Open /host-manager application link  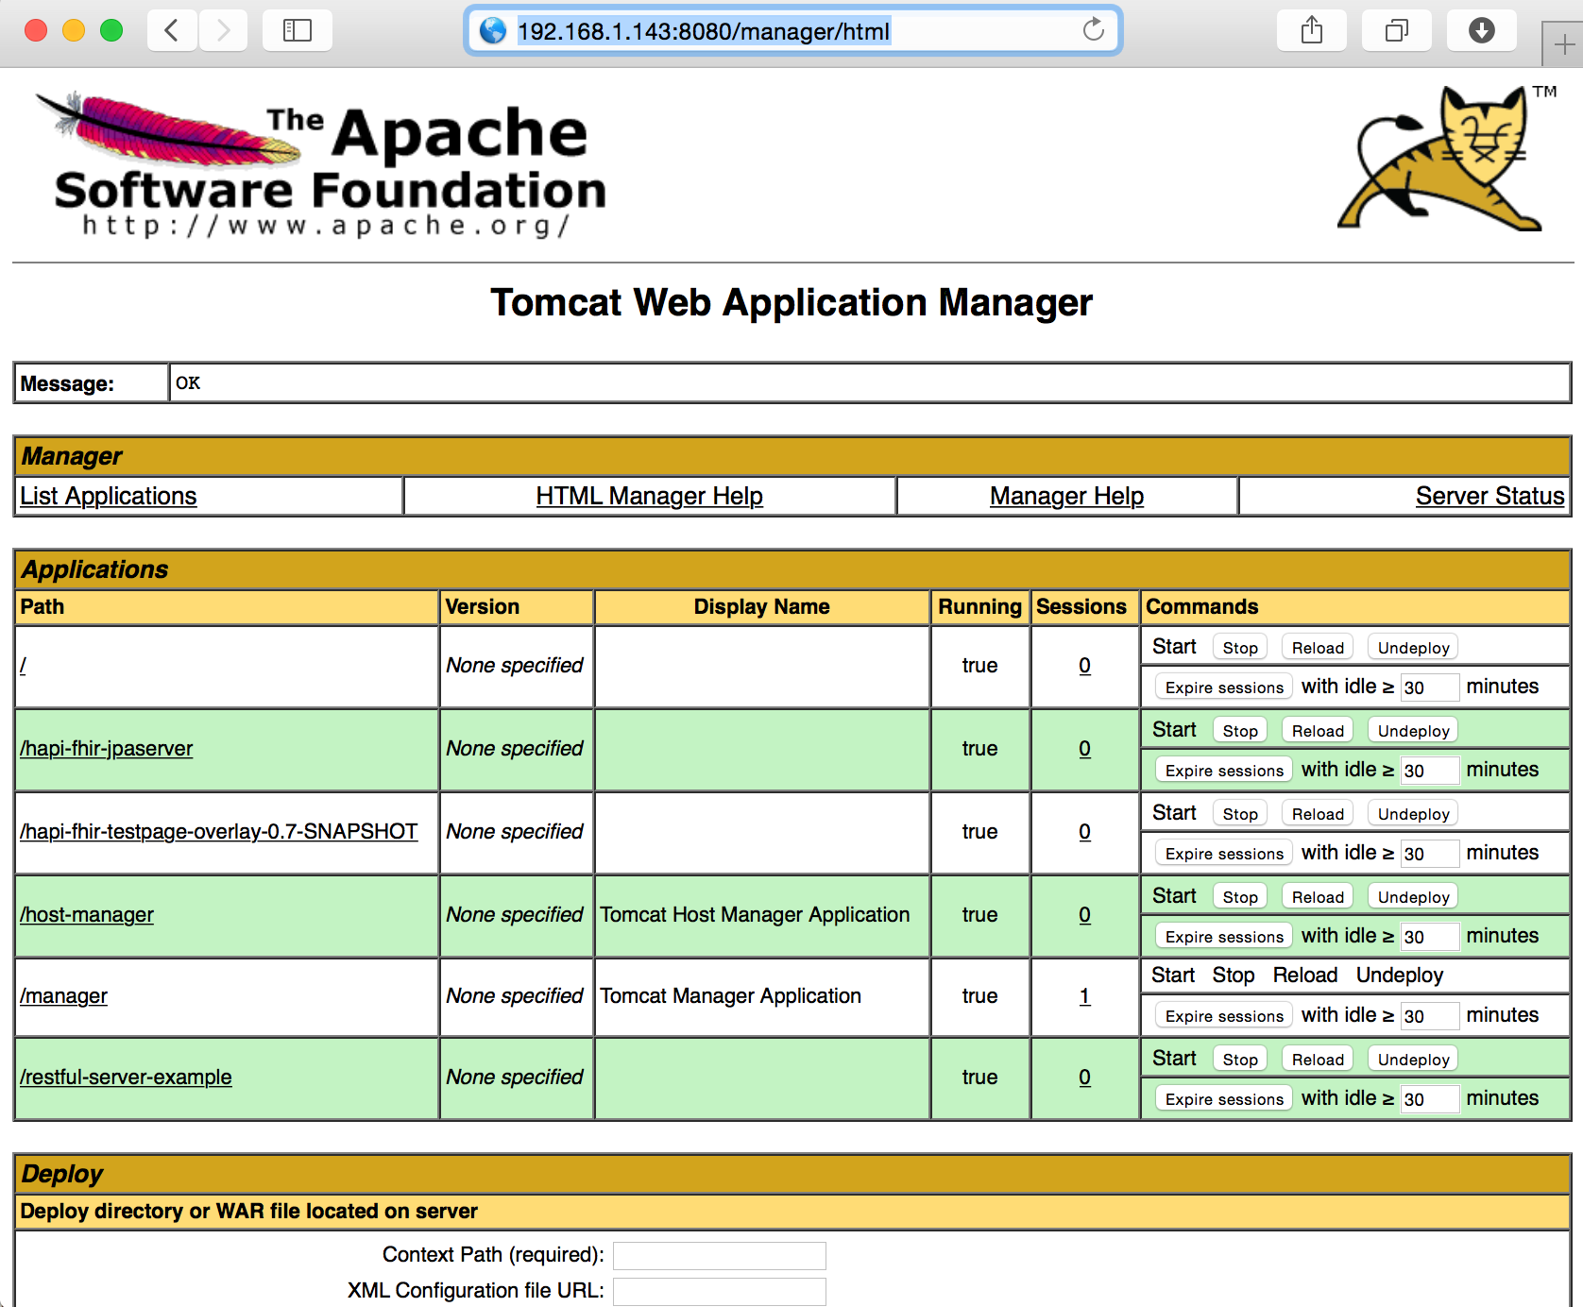[x=87, y=915]
